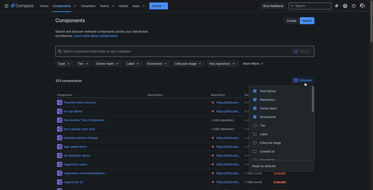Expand the blue Create dropdown in navbar
This screenshot has width=373, height=190.
pos(159,6)
